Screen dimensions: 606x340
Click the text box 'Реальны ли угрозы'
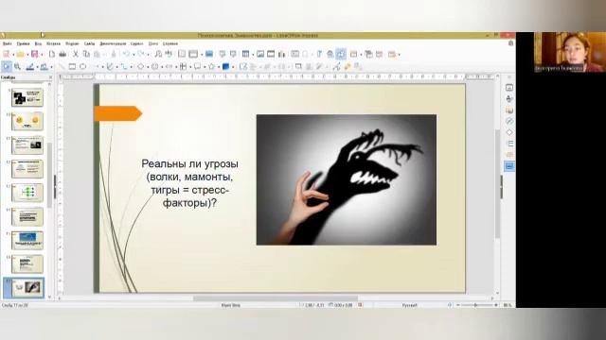click(189, 183)
